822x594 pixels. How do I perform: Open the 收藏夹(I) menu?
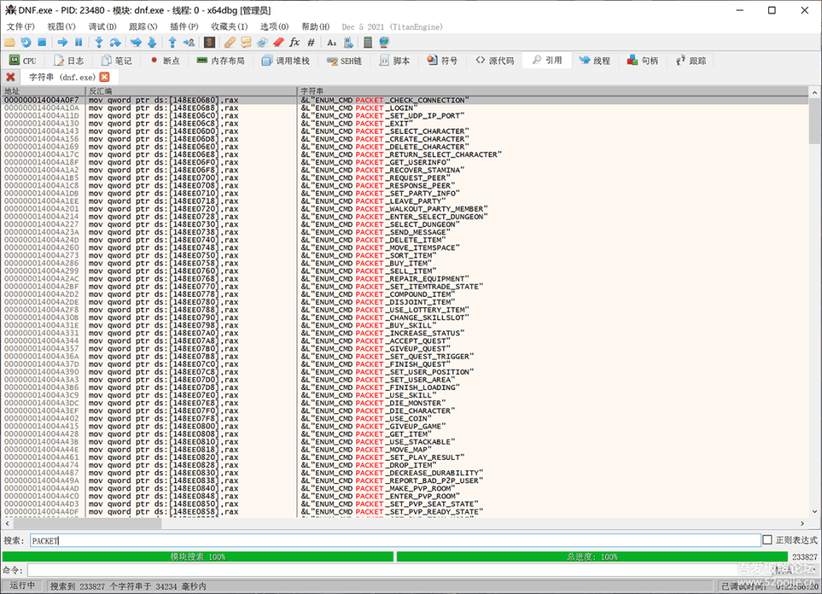point(229,26)
